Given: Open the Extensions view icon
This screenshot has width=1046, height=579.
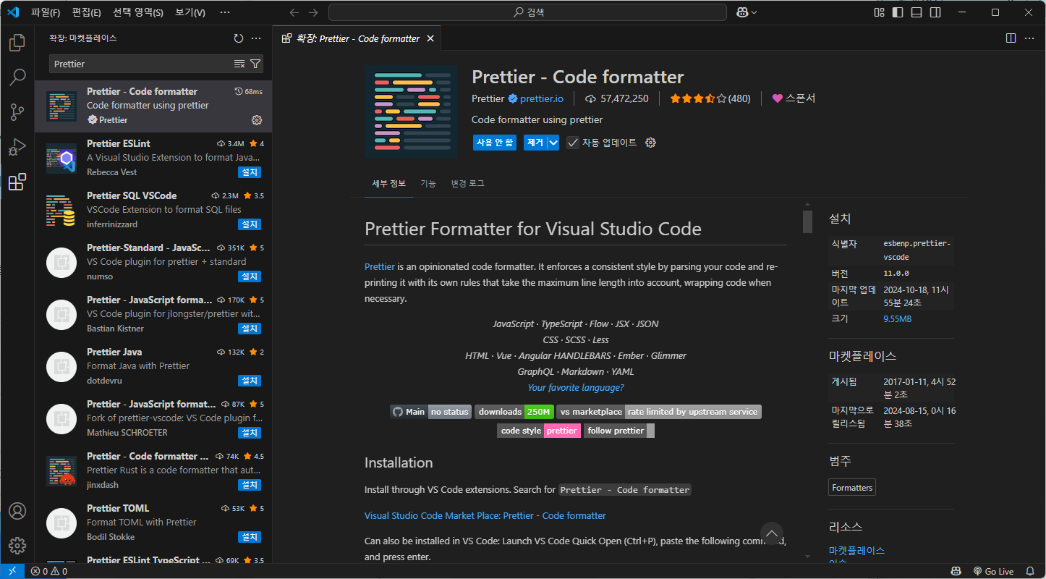Looking at the screenshot, I should 17,182.
